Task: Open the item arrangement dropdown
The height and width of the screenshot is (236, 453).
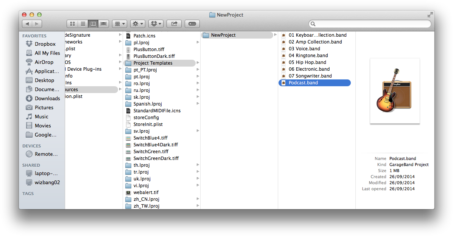Action: click(120, 24)
